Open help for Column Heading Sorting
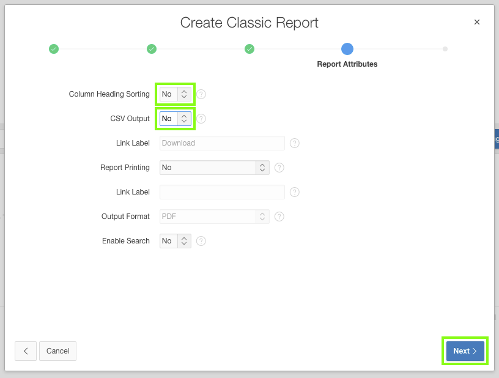Image resolution: width=499 pixels, height=378 pixels. (201, 94)
